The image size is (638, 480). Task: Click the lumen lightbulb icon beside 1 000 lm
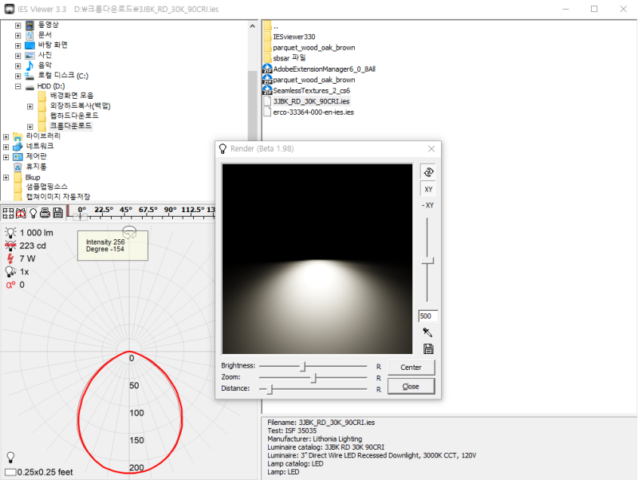(x=10, y=233)
